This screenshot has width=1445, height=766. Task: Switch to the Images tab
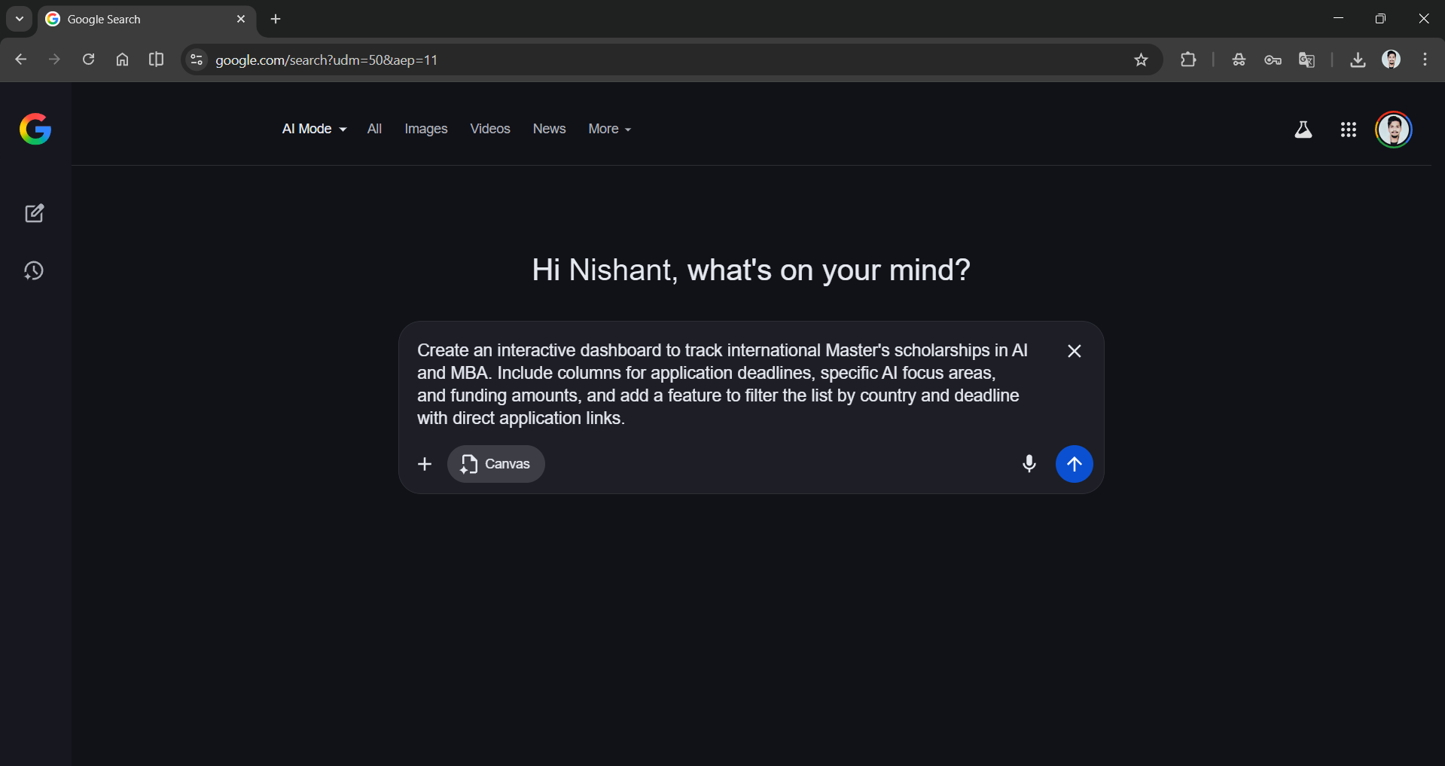coord(425,129)
